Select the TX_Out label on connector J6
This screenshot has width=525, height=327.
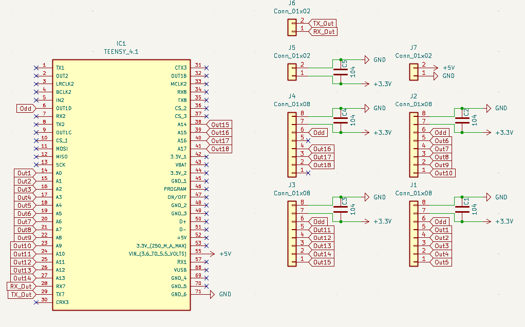(323, 24)
